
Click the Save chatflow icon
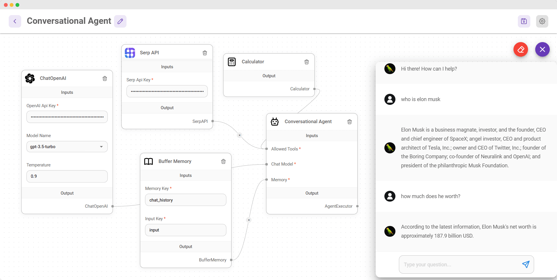click(524, 21)
